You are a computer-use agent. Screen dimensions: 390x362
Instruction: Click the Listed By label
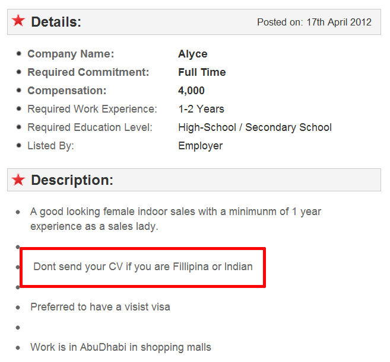(51, 146)
